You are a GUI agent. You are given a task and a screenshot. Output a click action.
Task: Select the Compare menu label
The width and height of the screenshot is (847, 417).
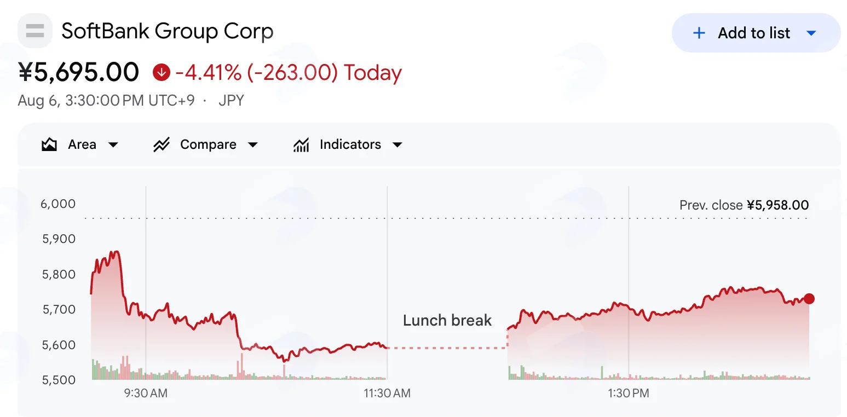[x=208, y=144]
